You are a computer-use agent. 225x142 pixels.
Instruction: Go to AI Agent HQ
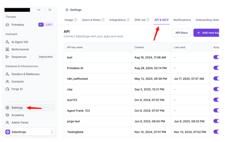[x=20, y=42]
